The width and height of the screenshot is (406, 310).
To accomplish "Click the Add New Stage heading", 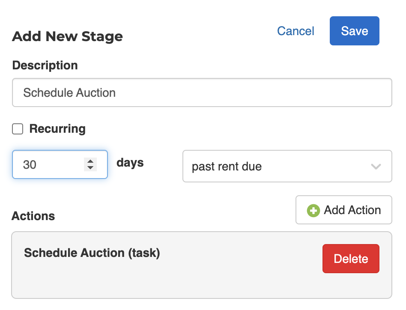I will [x=67, y=36].
